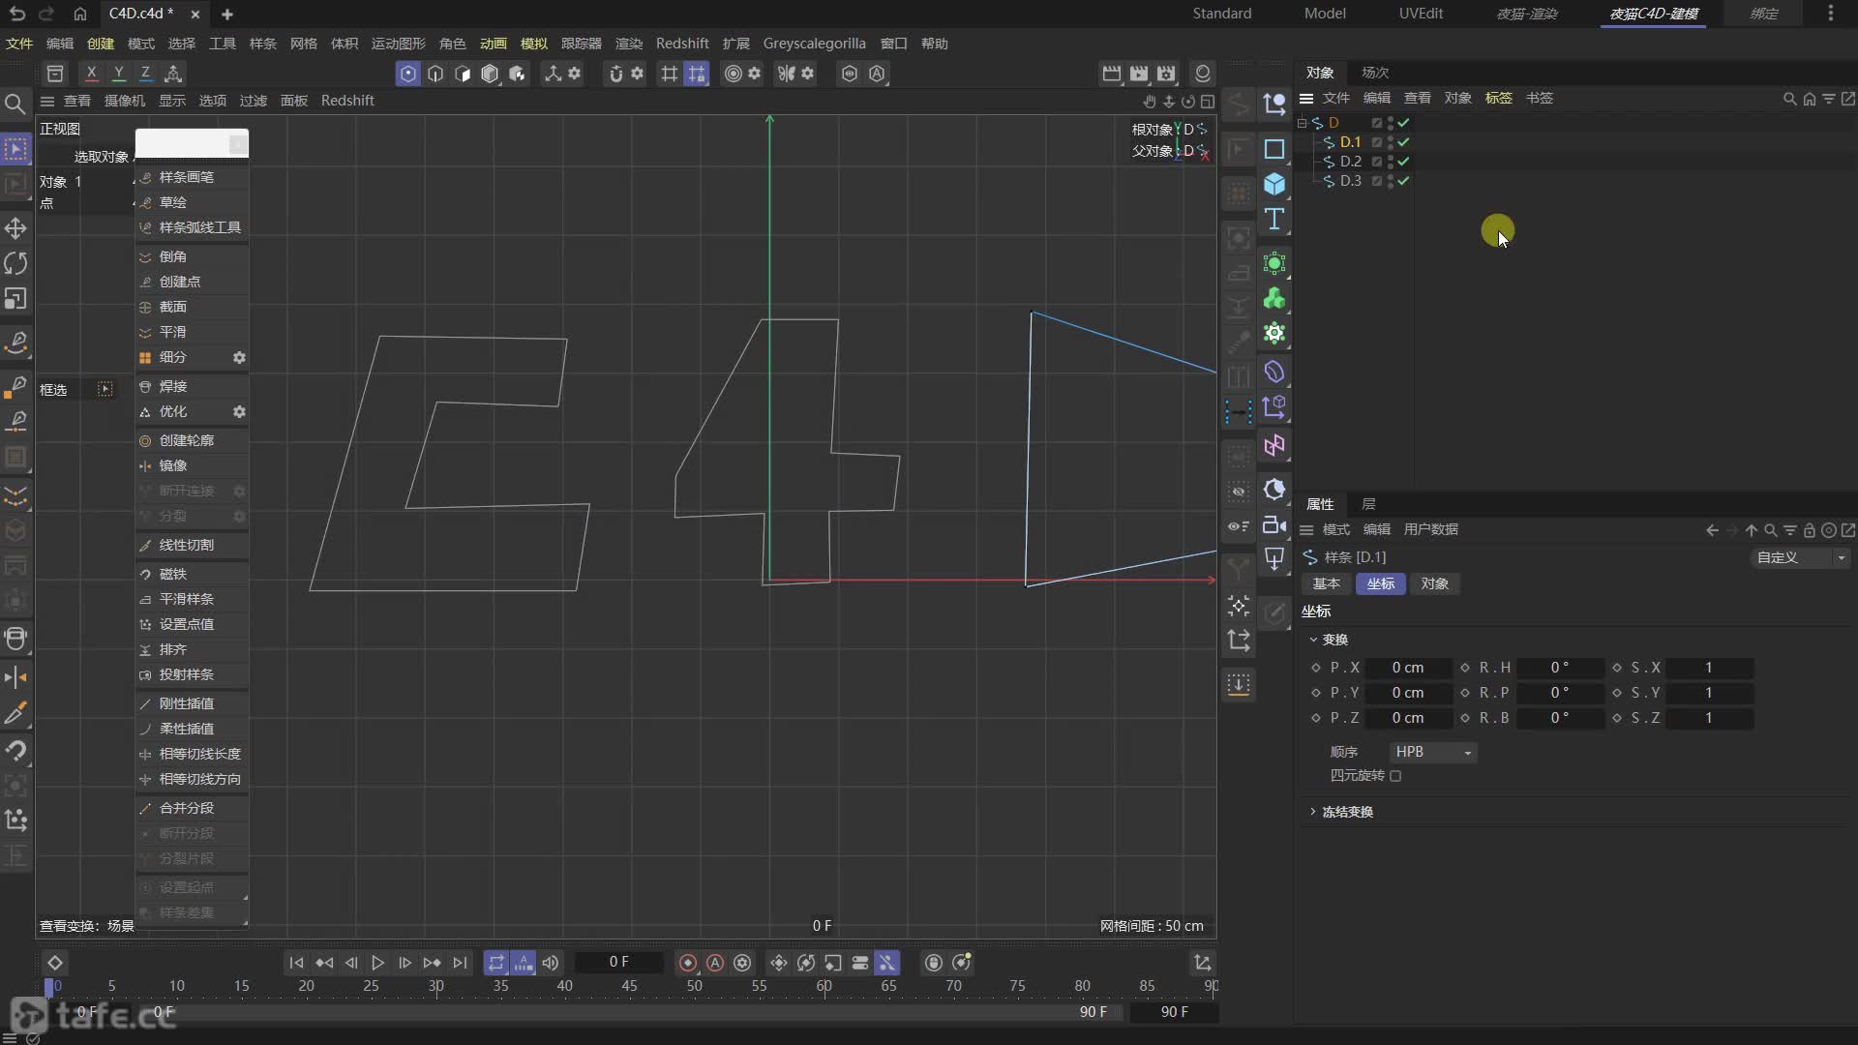
Task: Collapse the D object tree node
Action: (x=1303, y=123)
